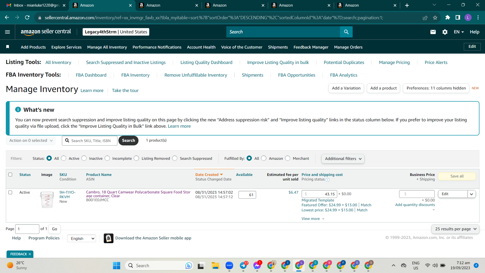Click the What's new info icon
The height and width of the screenshot is (273, 485).
point(18,109)
